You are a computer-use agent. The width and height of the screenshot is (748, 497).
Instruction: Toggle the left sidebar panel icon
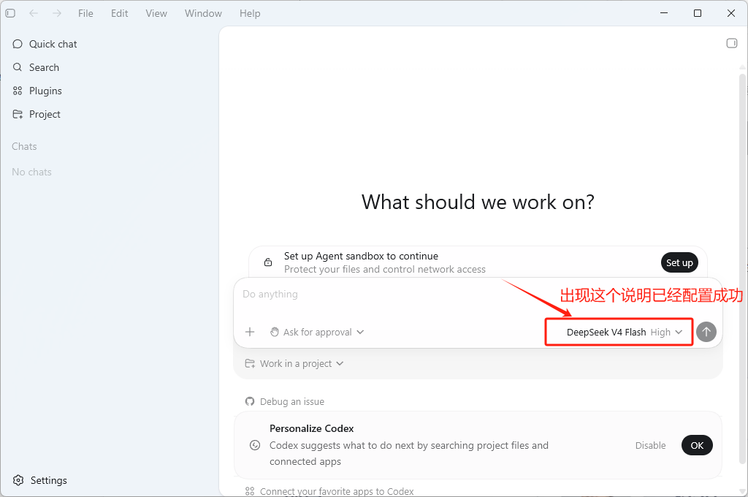click(x=10, y=13)
